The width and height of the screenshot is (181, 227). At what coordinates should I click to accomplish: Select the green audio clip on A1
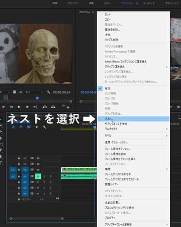[79, 176]
